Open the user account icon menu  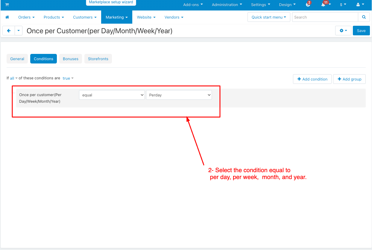(360, 5)
